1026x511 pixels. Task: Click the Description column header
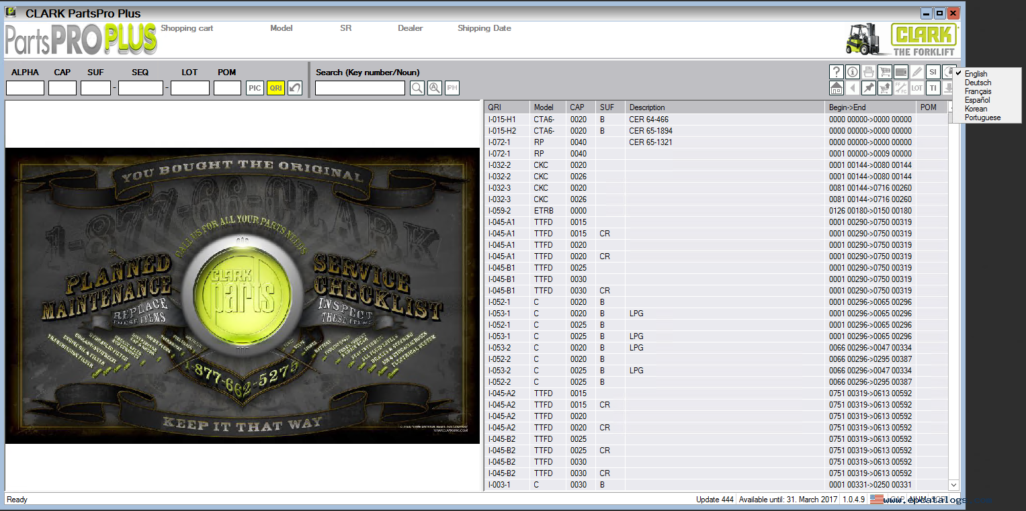(725, 107)
